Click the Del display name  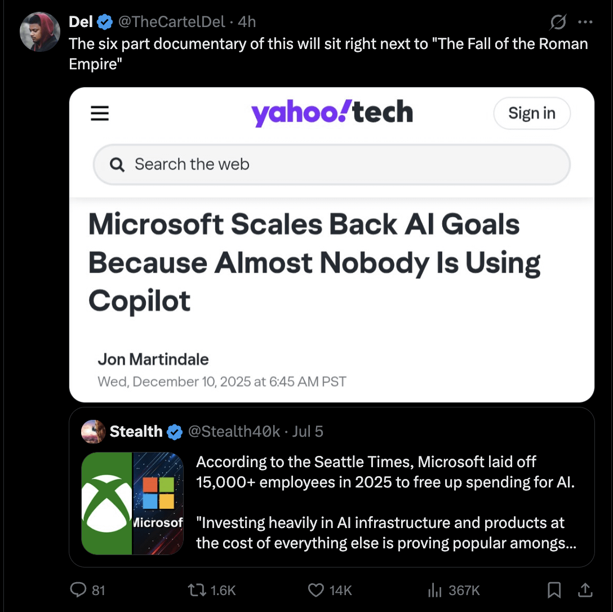point(81,22)
